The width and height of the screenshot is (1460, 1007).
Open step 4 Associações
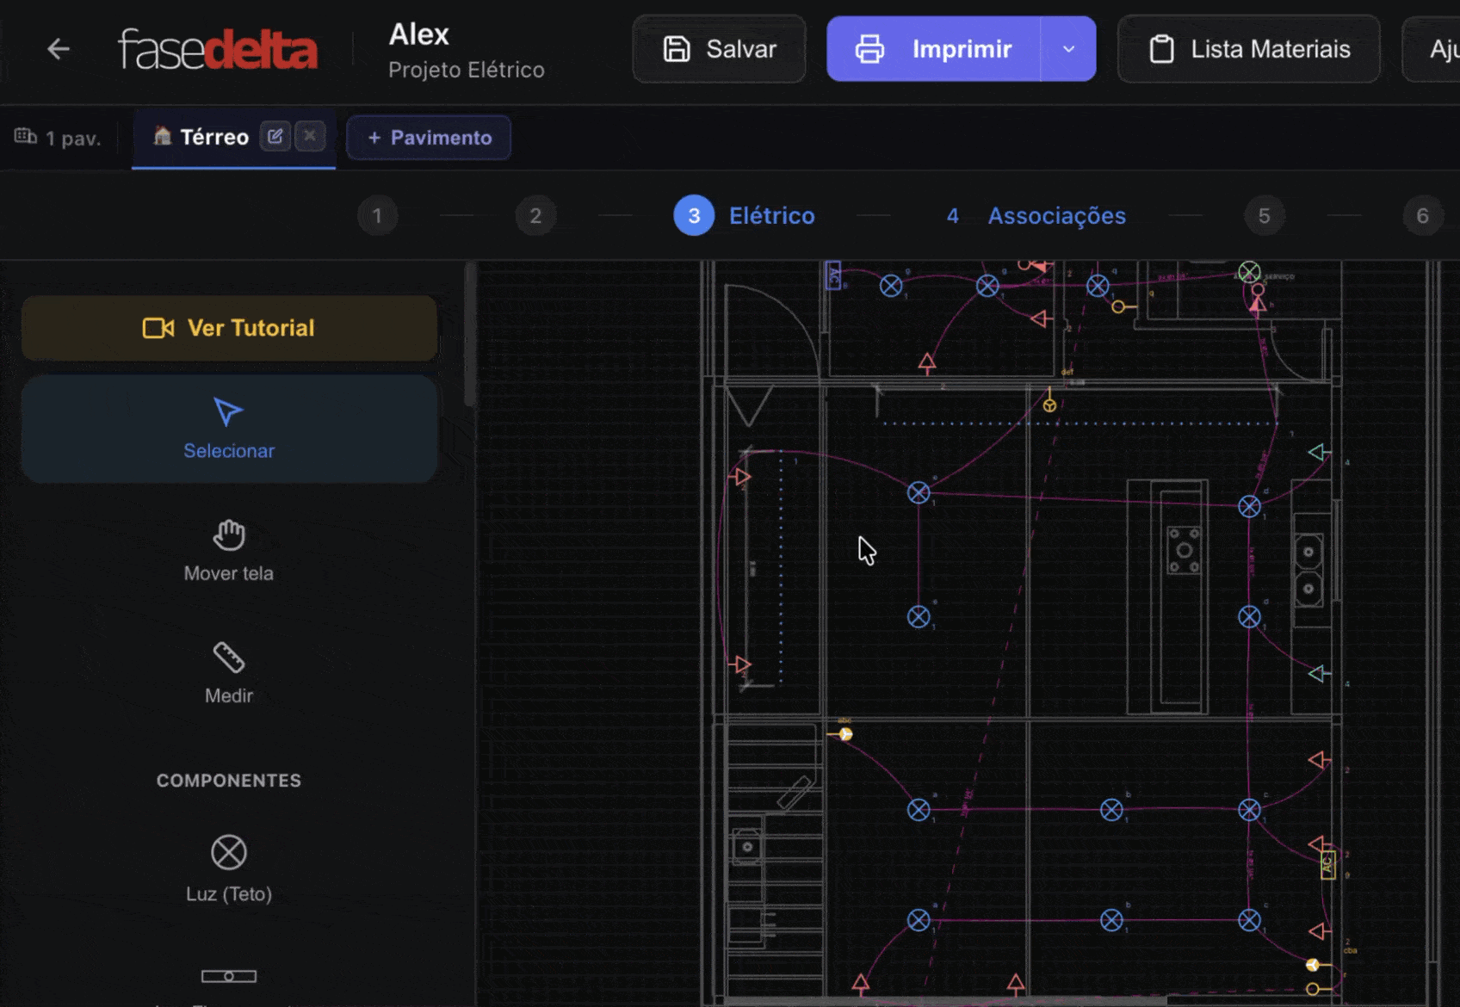[1036, 216]
